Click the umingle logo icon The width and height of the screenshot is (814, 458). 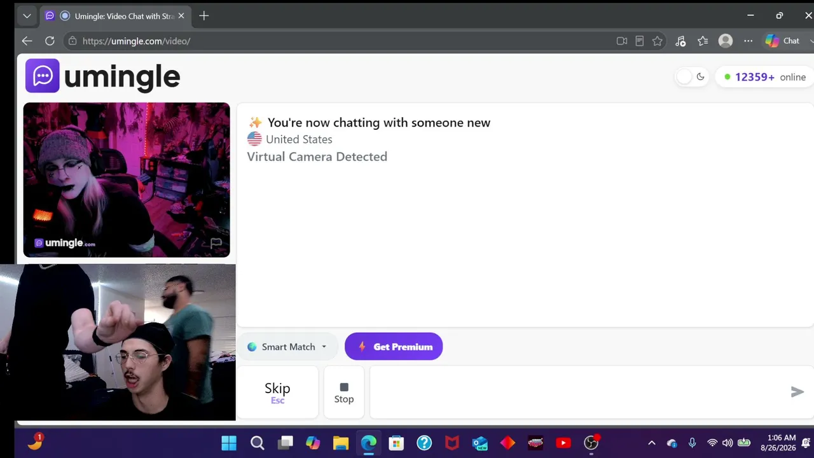coord(43,76)
